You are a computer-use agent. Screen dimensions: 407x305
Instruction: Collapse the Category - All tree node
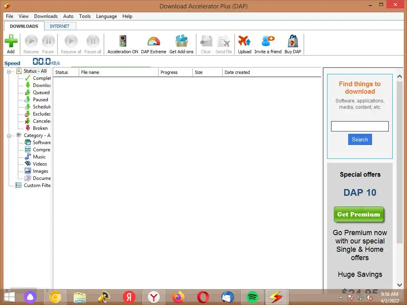9,136
